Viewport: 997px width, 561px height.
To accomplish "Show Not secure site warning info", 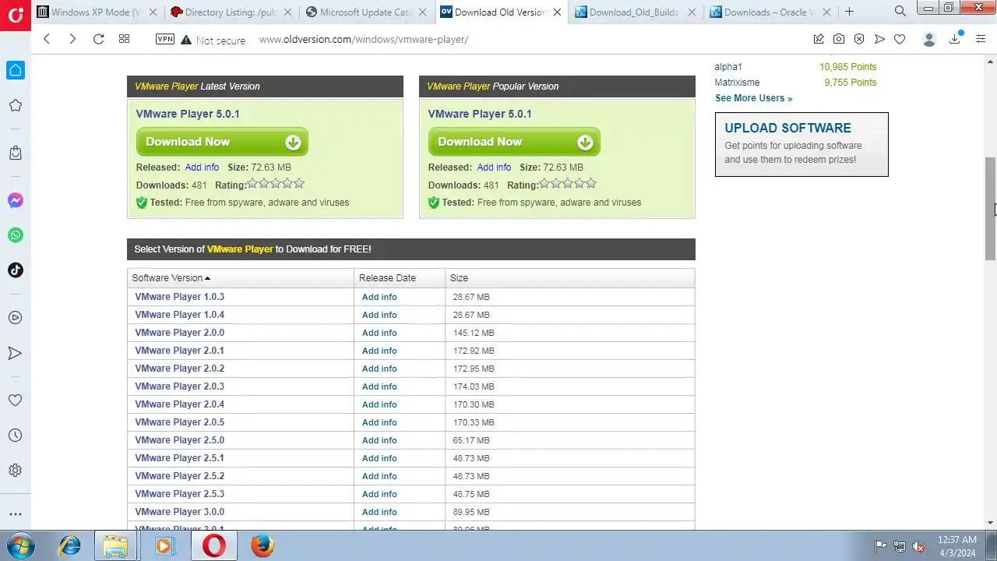I will (x=213, y=40).
